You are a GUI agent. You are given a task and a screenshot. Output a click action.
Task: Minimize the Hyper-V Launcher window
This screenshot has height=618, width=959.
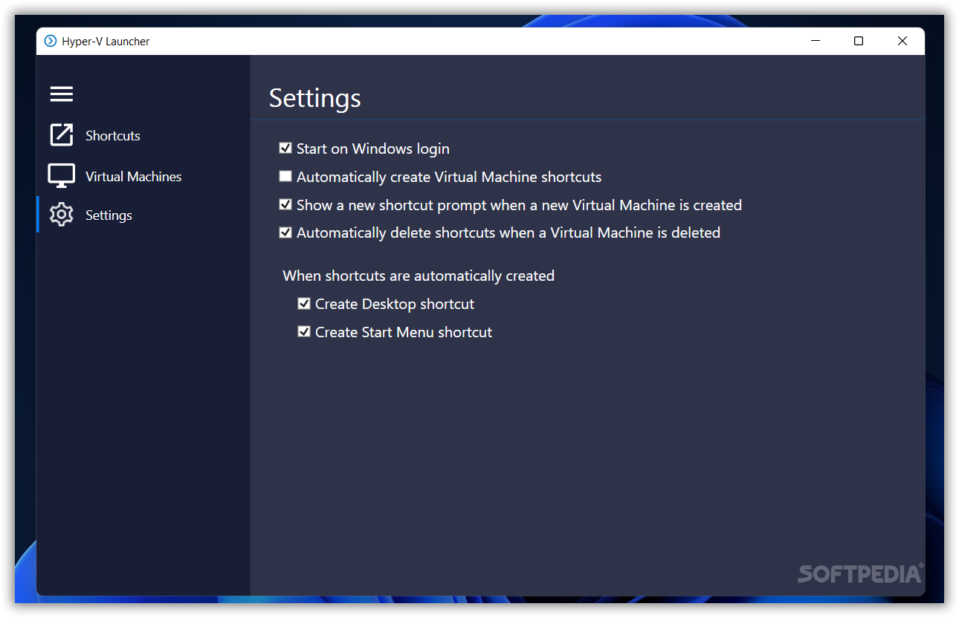[x=816, y=41]
